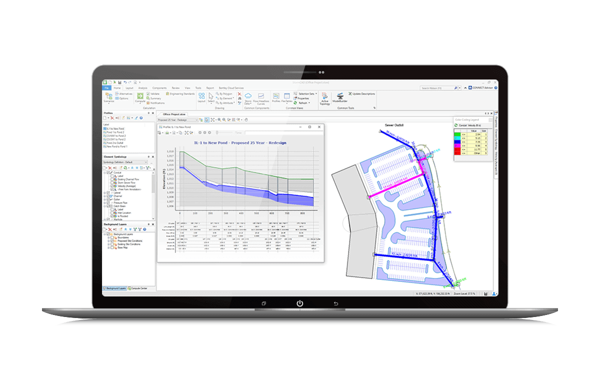Open the Symbology Definition dropdown
This screenshot has width=600, height=390.
[125, 162]
